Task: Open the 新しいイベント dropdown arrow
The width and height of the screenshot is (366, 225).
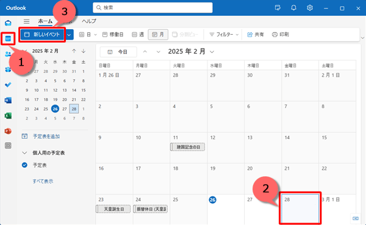Action: click(x=69, y=35)
